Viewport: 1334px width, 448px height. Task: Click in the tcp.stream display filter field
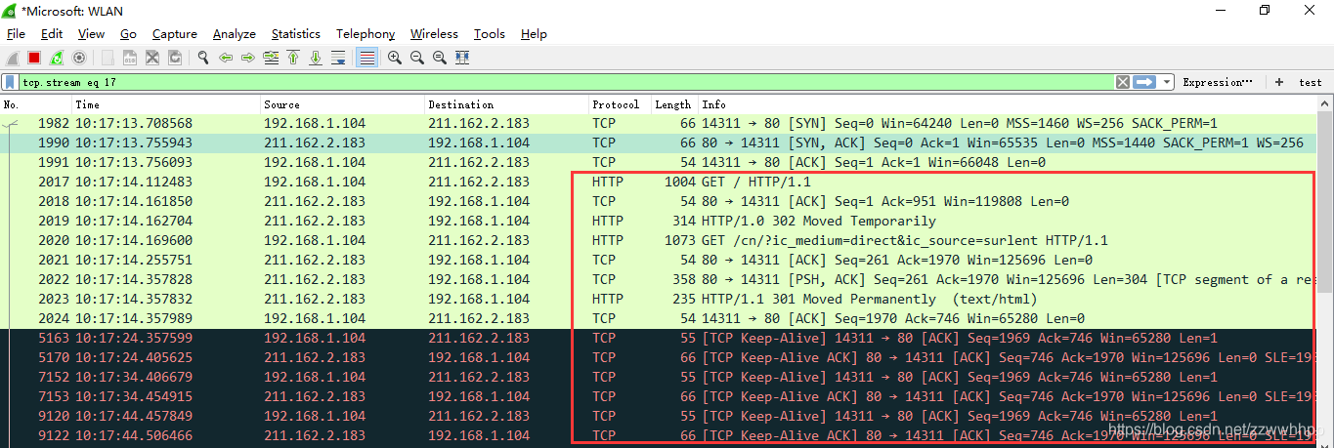tap(489, 82)
